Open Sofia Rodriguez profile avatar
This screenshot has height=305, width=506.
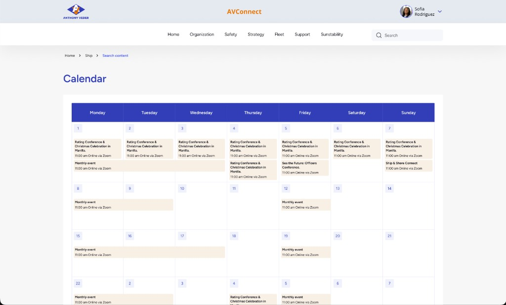point(406,12)
